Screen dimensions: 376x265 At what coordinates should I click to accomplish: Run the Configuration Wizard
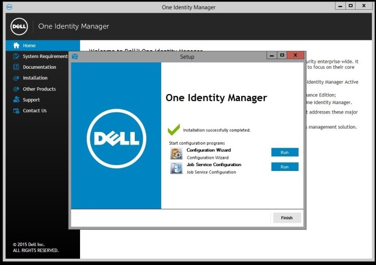tap(285, 152)
